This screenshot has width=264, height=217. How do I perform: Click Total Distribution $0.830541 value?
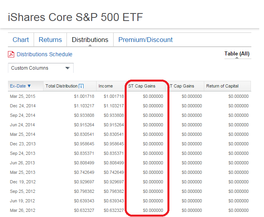coord(84,135)
